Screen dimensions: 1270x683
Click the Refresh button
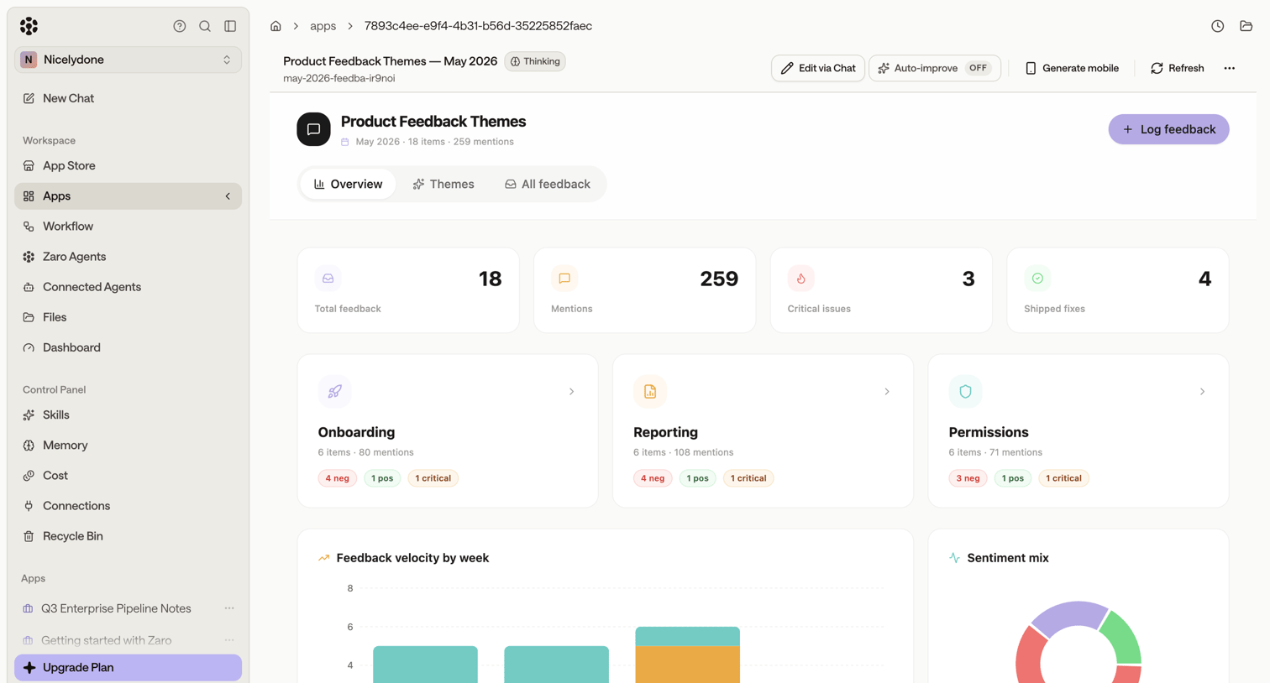[1177, 68]
